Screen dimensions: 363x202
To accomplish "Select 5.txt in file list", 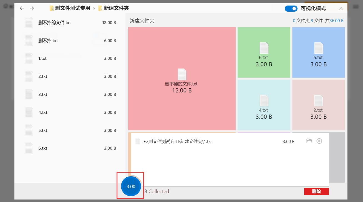I will coord(70,130).
